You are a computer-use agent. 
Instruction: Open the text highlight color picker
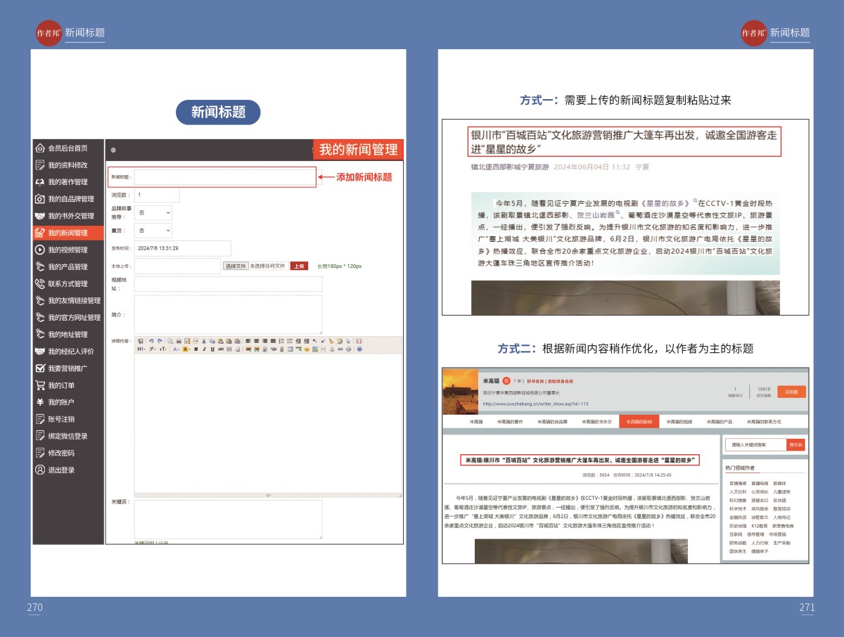point(186,349)
